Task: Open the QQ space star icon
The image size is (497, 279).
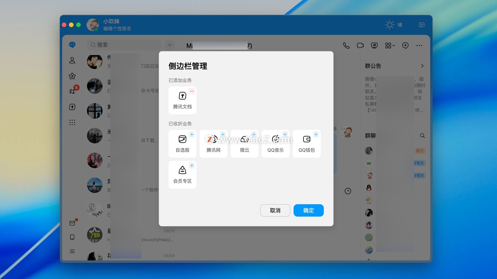Action: (72, 76)
